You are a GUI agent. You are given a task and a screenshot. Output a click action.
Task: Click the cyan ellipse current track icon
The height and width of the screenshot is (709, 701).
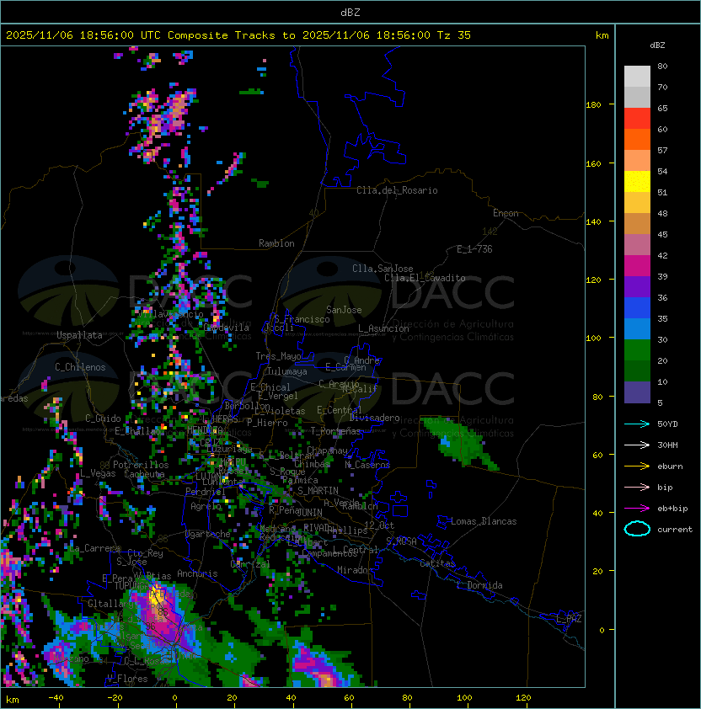coord(637,529)
